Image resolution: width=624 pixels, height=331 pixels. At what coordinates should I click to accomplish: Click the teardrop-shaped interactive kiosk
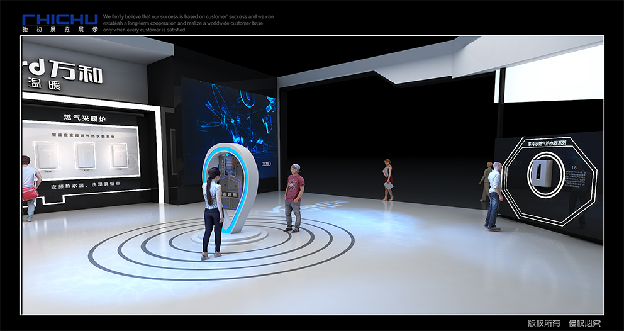coord(230,187)
